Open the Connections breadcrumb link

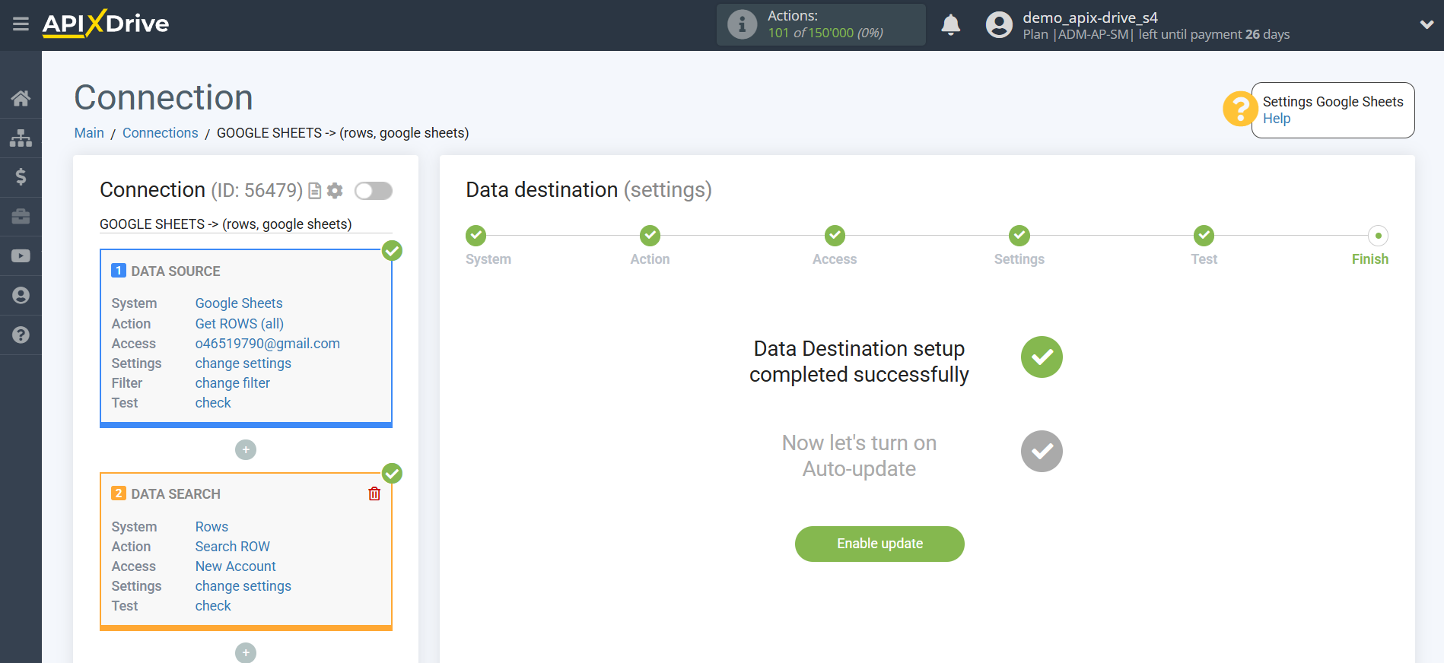(160, 133)
